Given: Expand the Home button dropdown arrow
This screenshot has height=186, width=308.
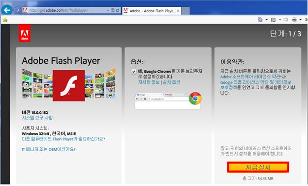Looking at the screenshot, I should click(267, 20).
